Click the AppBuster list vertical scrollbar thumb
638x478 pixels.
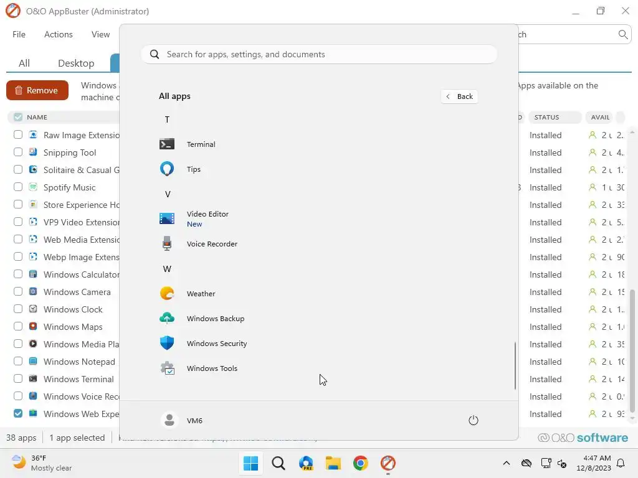click(x=632, y=350)
